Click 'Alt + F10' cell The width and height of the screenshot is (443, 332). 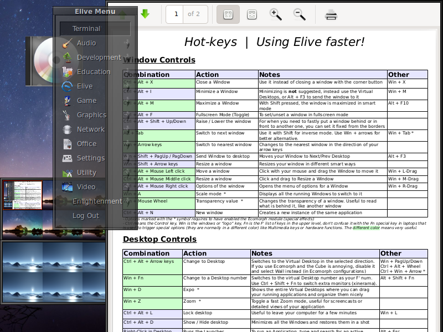(x=408, y=106)
